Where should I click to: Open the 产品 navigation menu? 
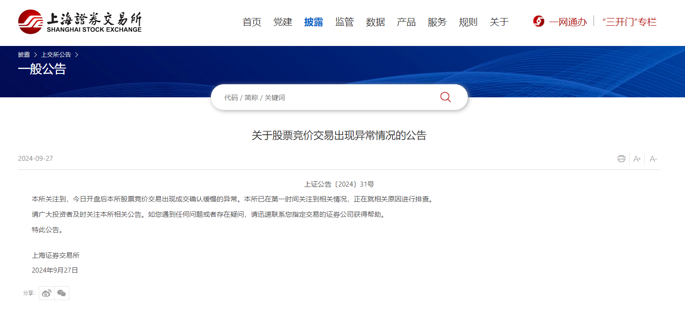click(x=406, y=22)
